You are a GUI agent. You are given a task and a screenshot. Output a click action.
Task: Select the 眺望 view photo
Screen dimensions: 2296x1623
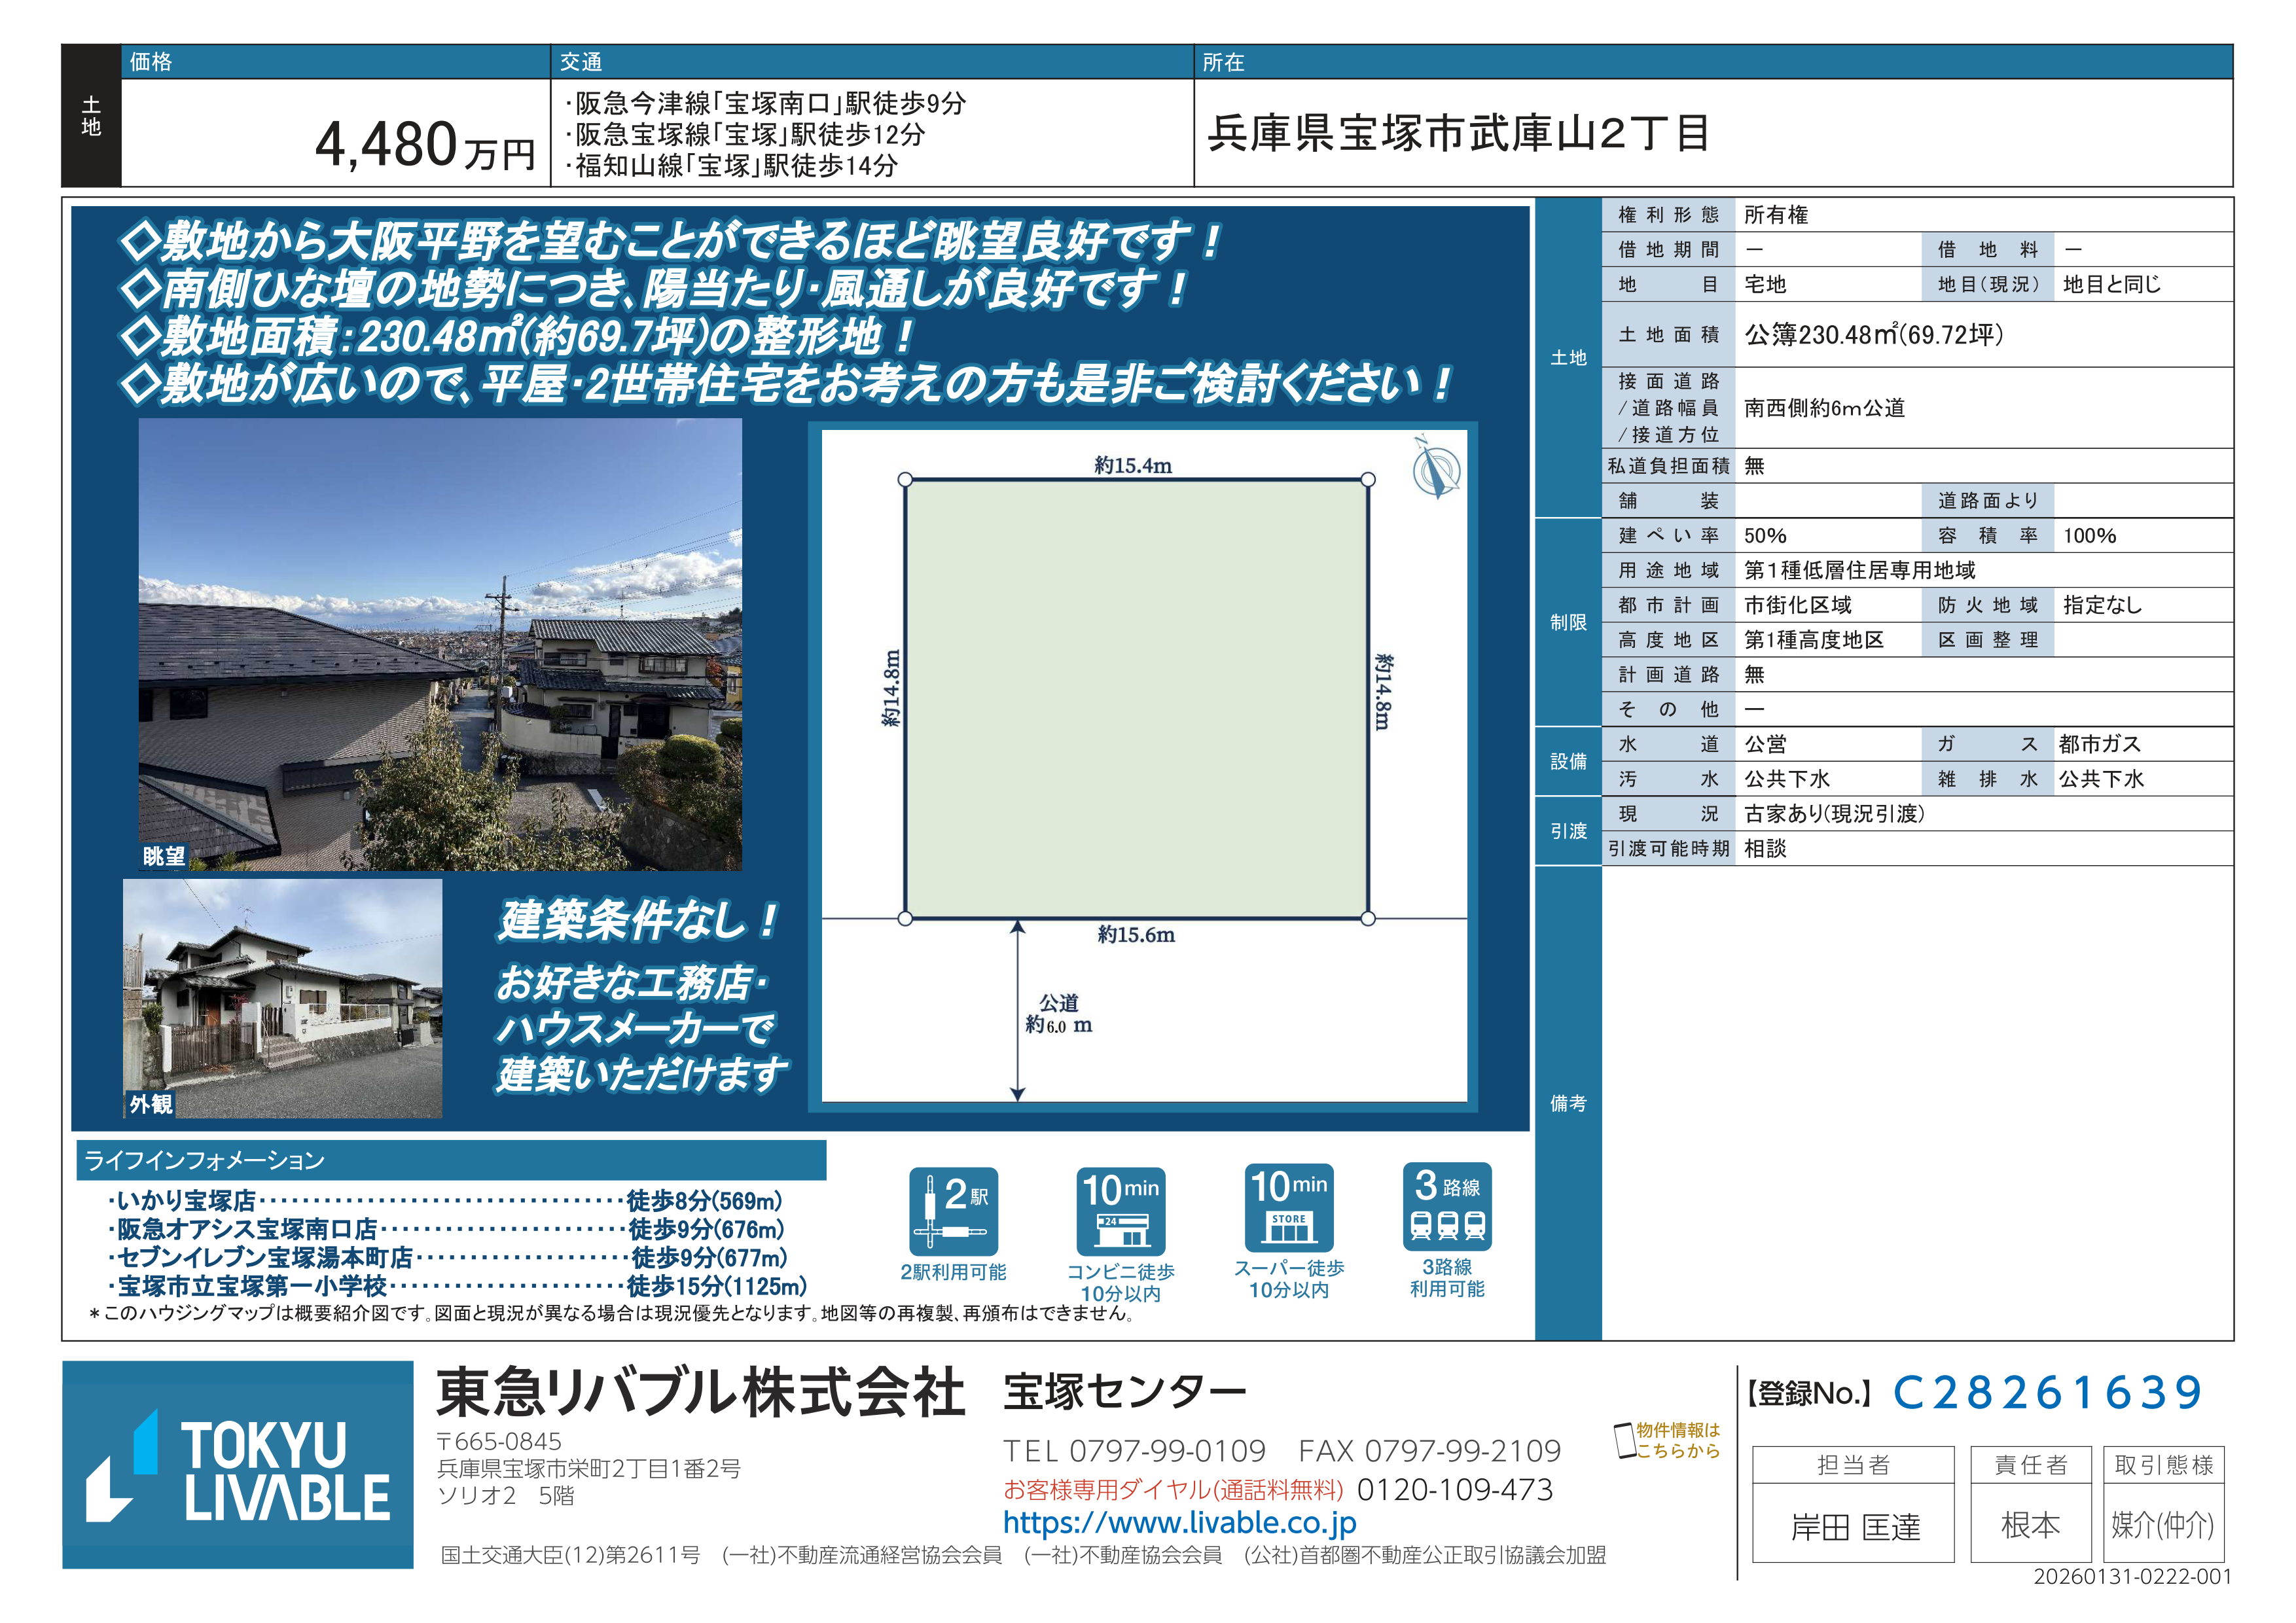click(440, 643)
